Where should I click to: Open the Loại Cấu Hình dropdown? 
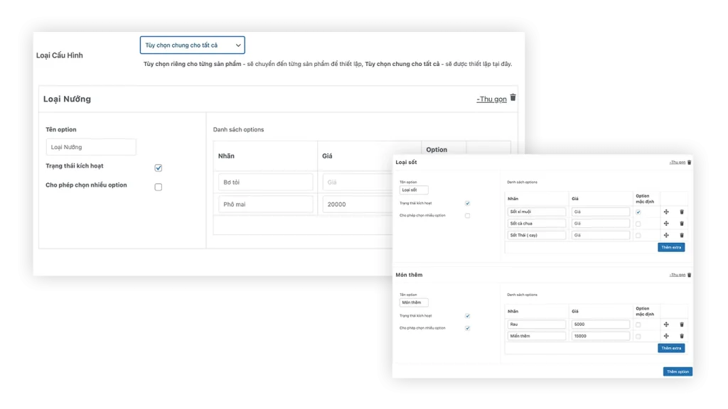[x=192, y=45]
